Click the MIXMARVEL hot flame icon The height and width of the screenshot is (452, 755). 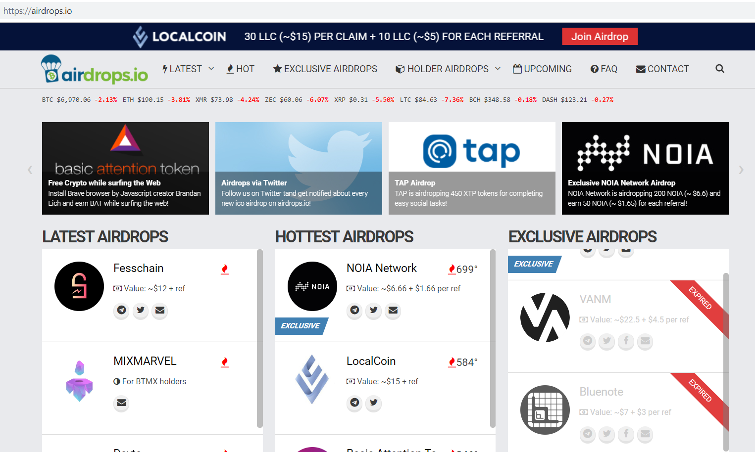(225, 362)
